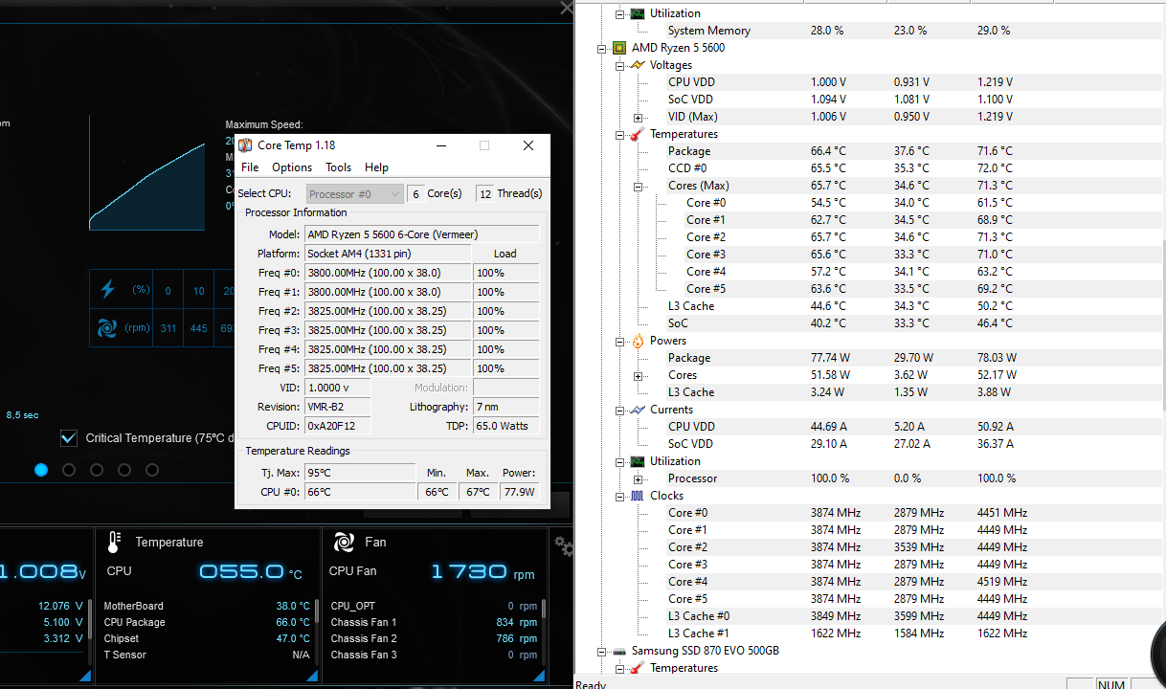Image resolution: width=1166 pixels, height=689 pixels.
Task: Click the Voltages lightning icon in HWMonitor
Action: click(638, 65)
